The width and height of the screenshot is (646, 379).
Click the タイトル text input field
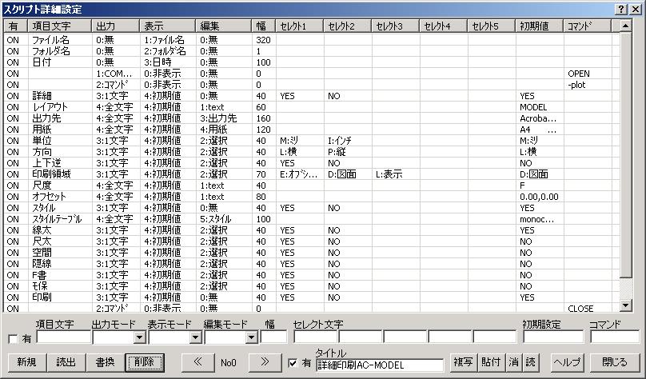pos(379,365)
